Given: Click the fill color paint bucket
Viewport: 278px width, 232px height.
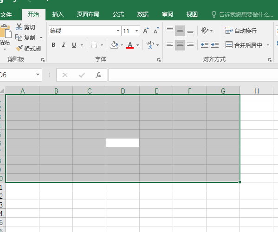Looking at the screenshot, I should (114, 45).
